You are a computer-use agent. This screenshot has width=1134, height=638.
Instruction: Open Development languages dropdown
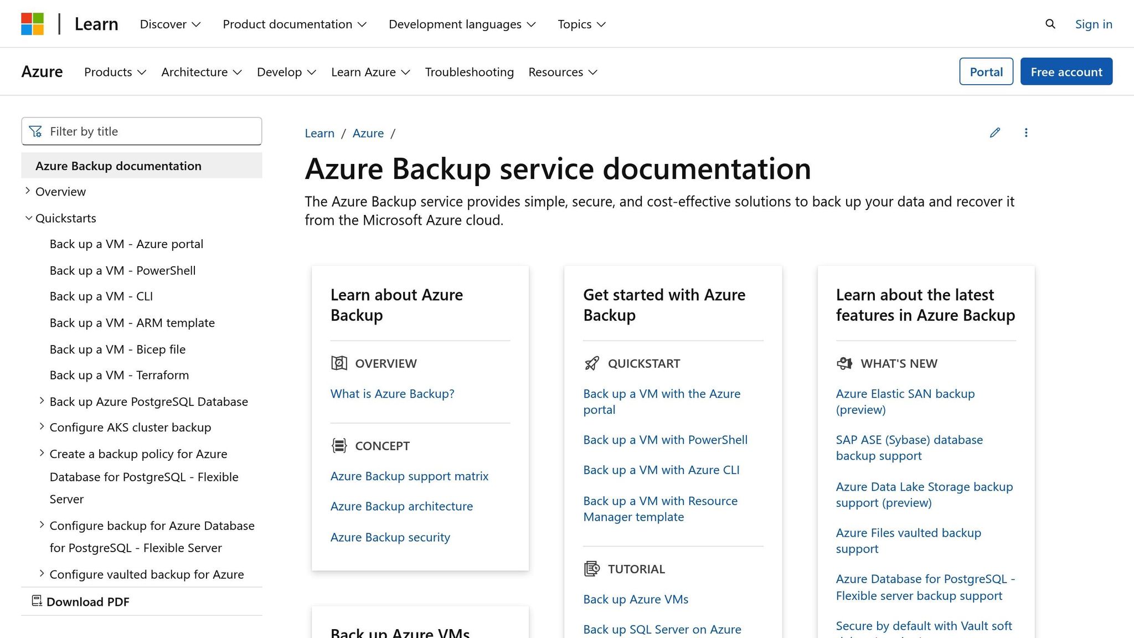point(462,24)
